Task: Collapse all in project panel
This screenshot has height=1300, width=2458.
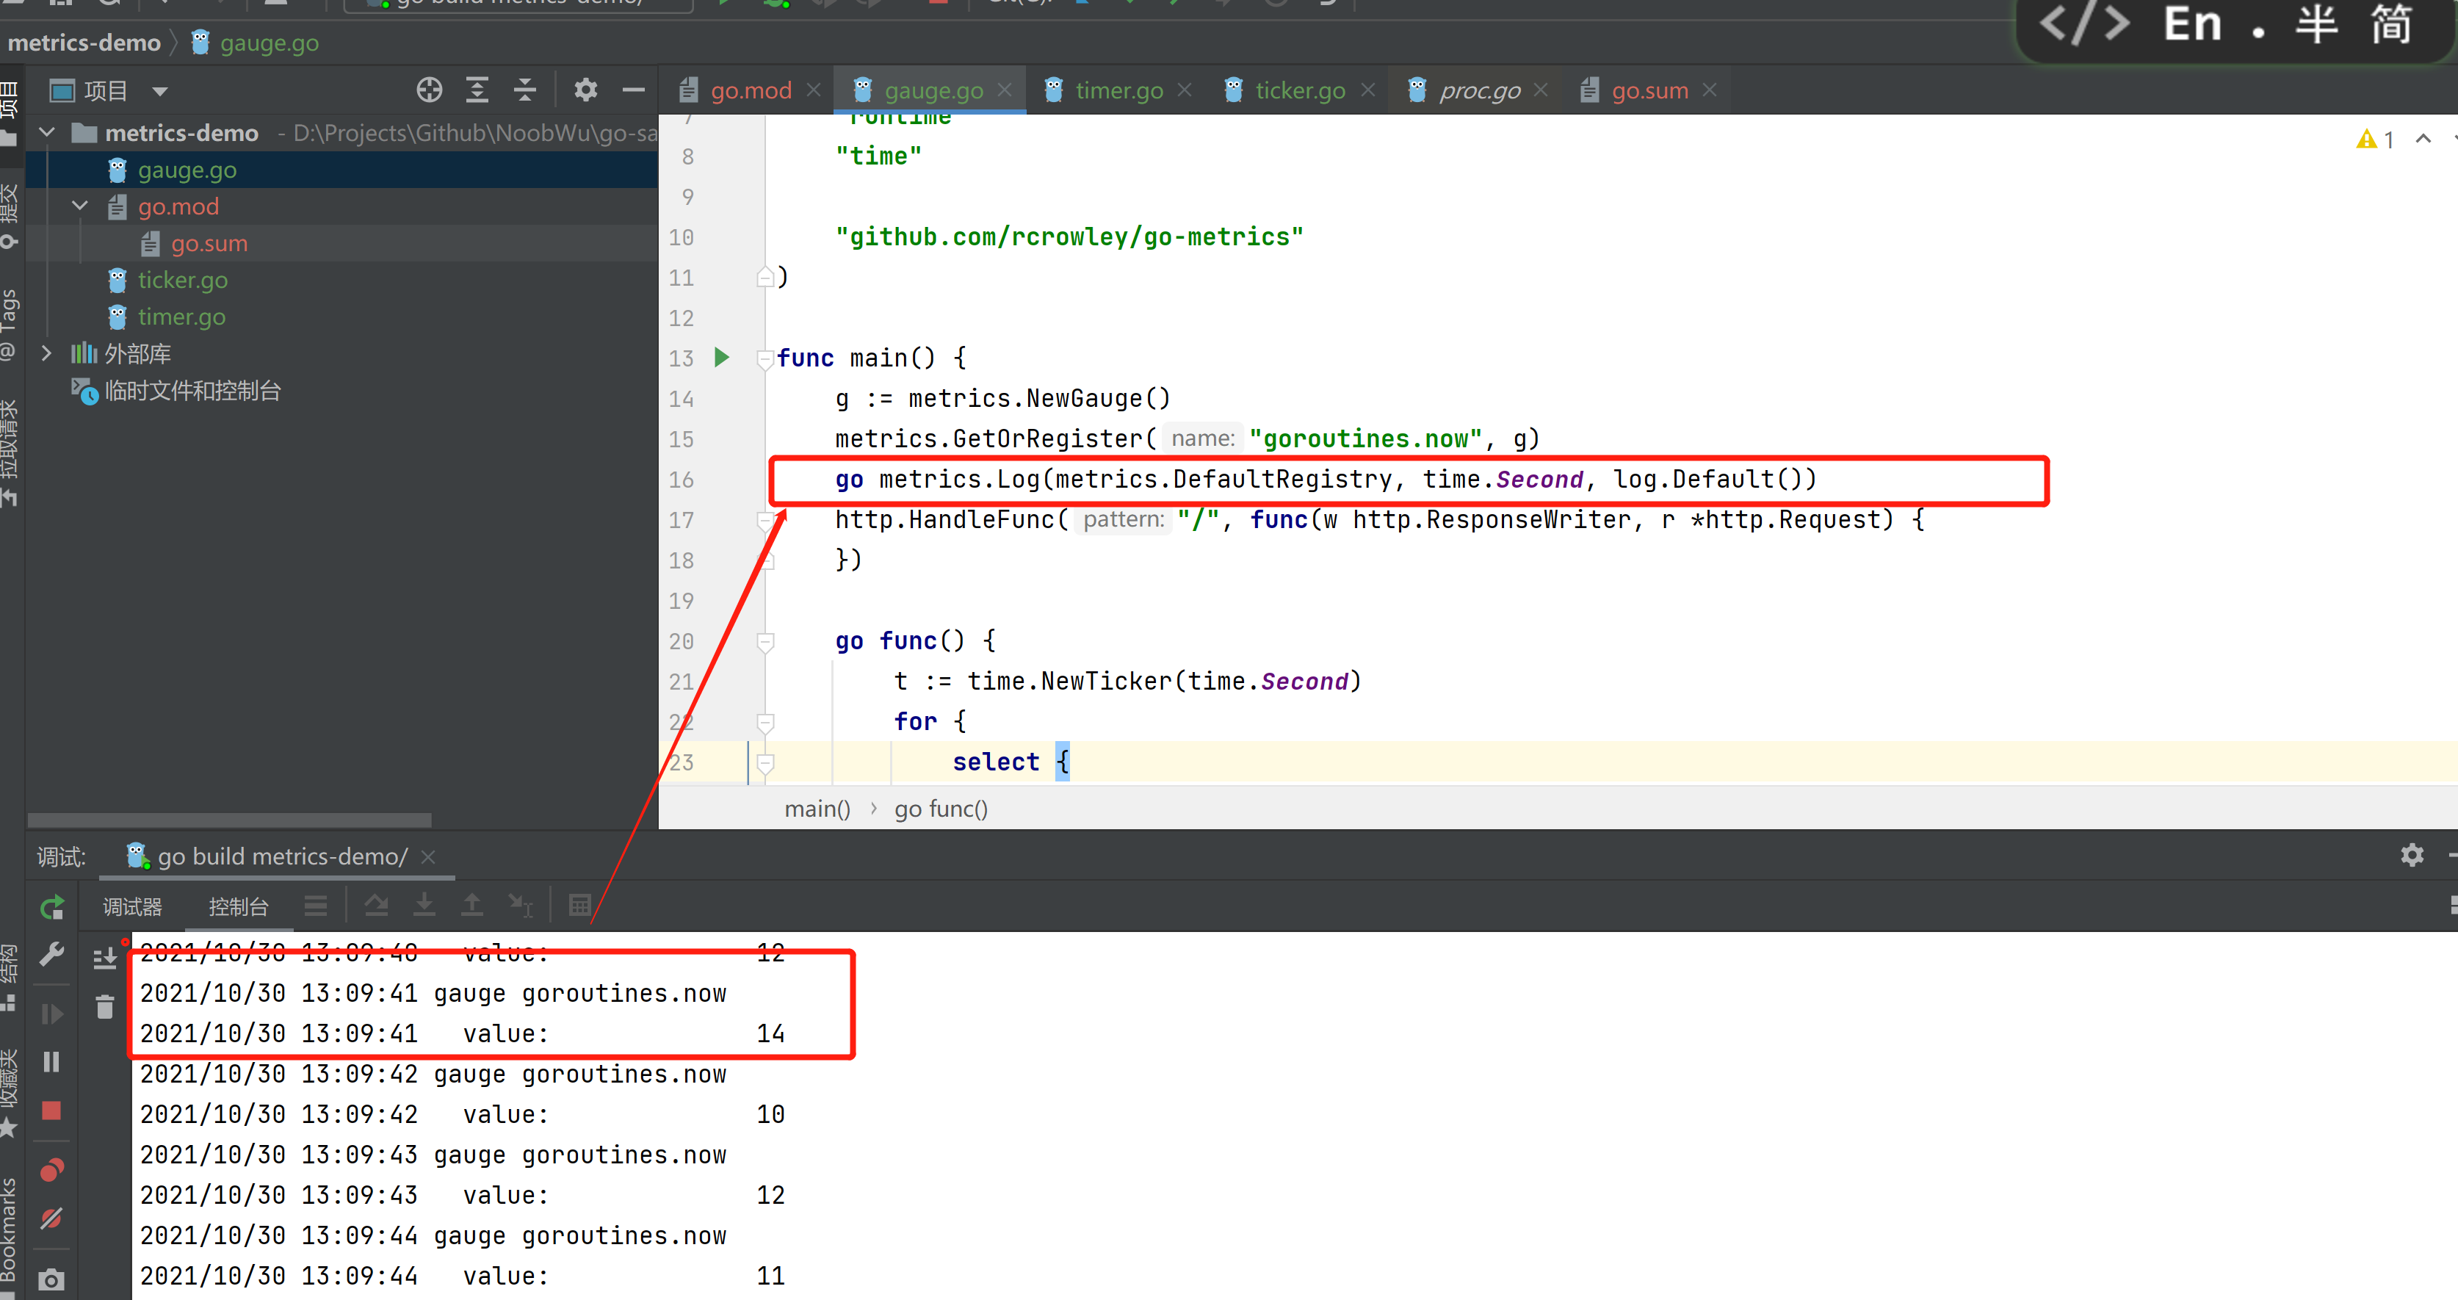Action: pyautogui.click(x=525, y=90)
